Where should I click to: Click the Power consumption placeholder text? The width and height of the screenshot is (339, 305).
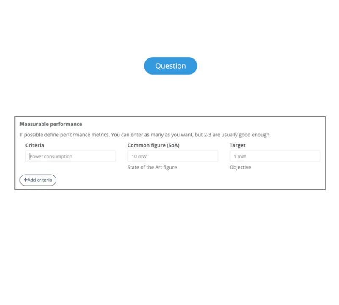pyautogui.click(x=51, y=156)
